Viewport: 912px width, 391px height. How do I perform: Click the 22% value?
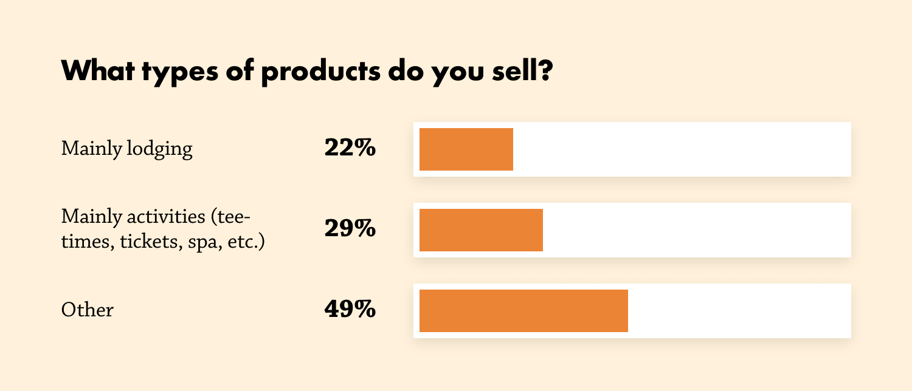point(350,149)
